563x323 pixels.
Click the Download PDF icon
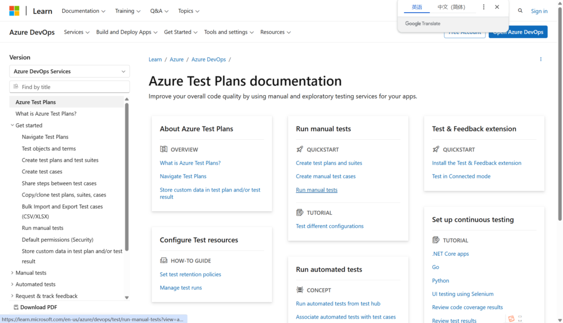point(15,308)
